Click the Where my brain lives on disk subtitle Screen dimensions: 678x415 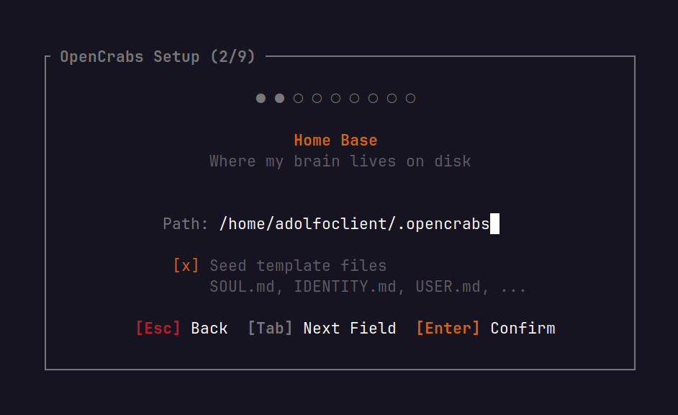(x=340, y=161)
